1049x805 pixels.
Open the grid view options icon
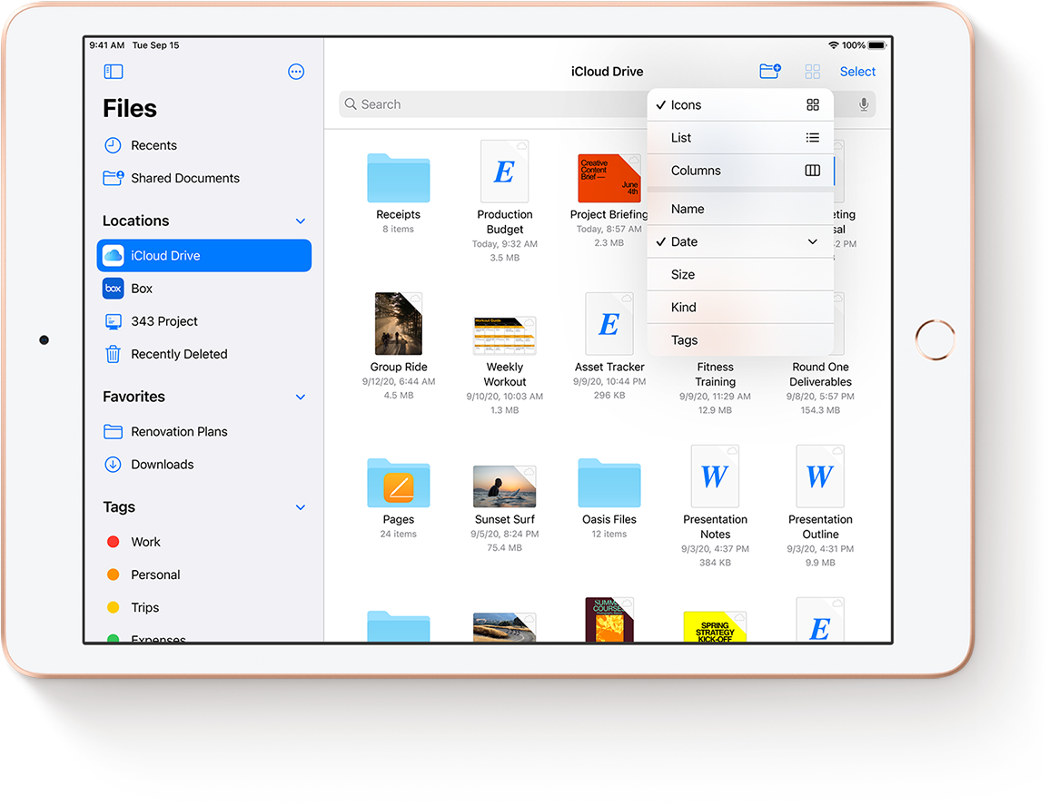coord(812,72)
